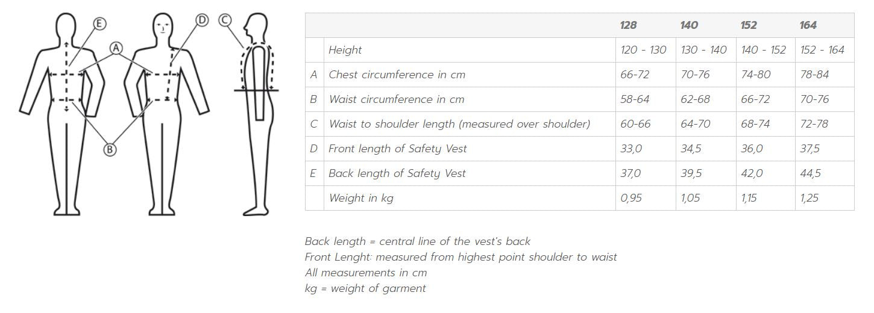874x313 pixels.
Task: Click the circled A marker on the diagram
Action: click(116, 48)
